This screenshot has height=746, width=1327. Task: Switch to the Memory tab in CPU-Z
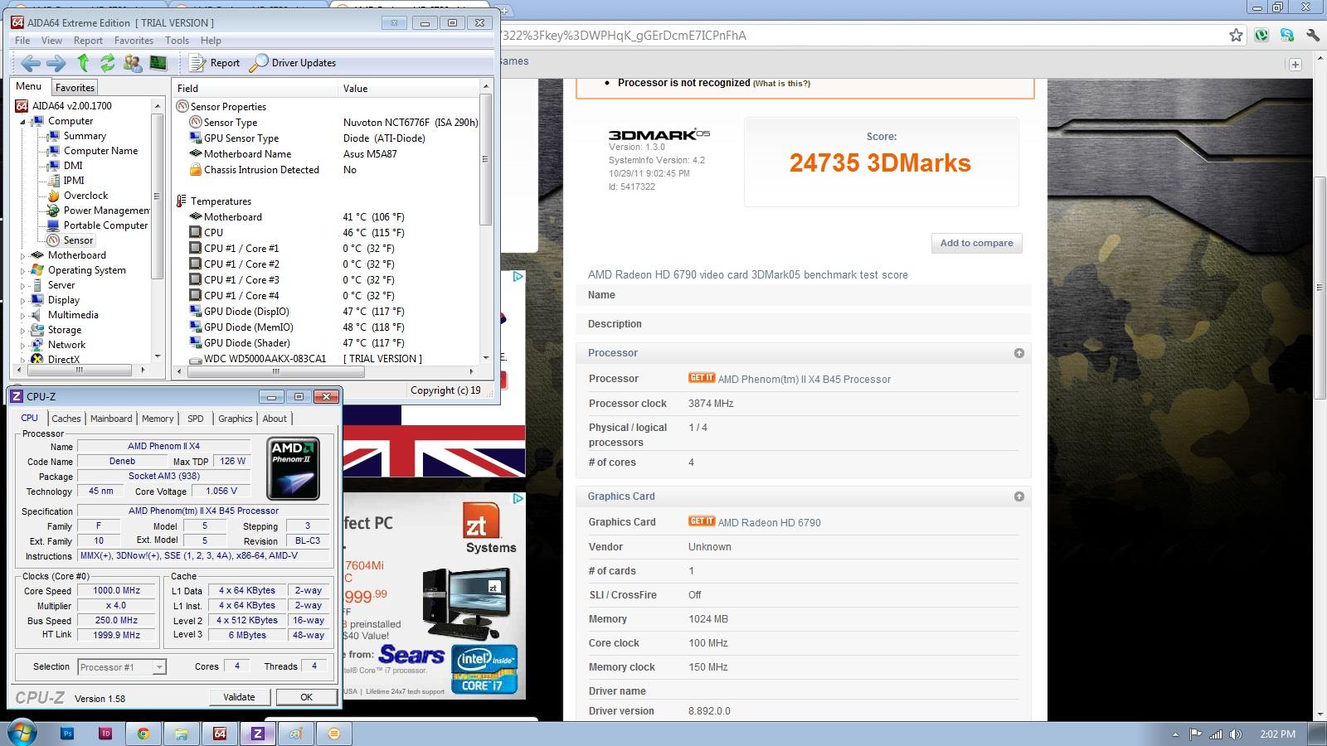158,419
